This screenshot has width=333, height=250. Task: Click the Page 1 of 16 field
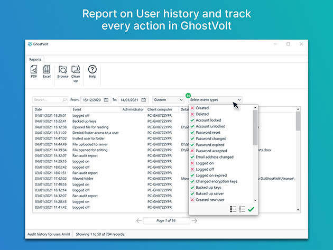point(166,221)
